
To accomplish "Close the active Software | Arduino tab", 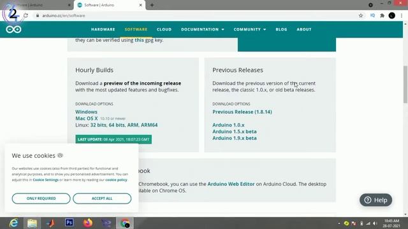I will pos(140,5).
